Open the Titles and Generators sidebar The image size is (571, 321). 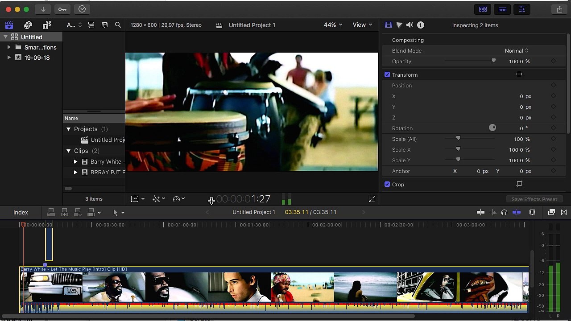pos(47,25)
